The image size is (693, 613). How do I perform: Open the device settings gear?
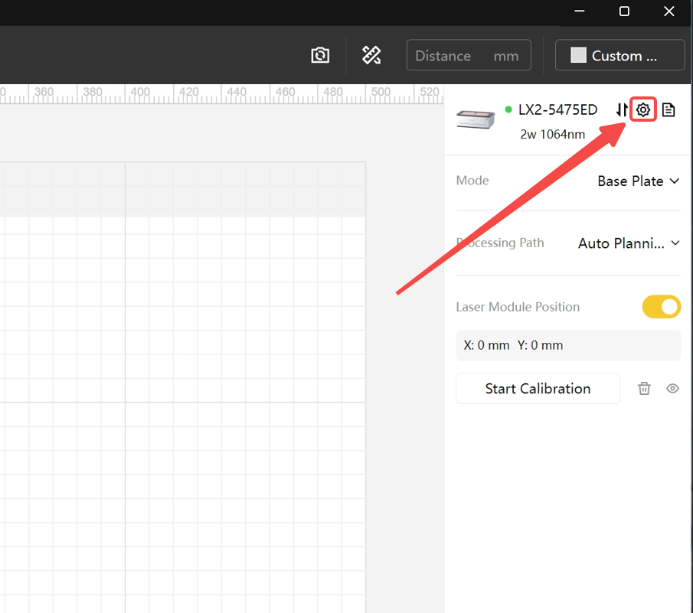643,109
